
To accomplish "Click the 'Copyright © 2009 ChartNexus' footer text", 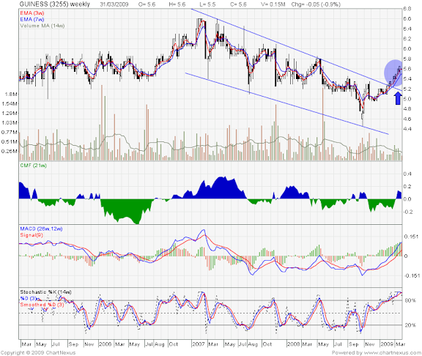I will [x=38, y=352].
